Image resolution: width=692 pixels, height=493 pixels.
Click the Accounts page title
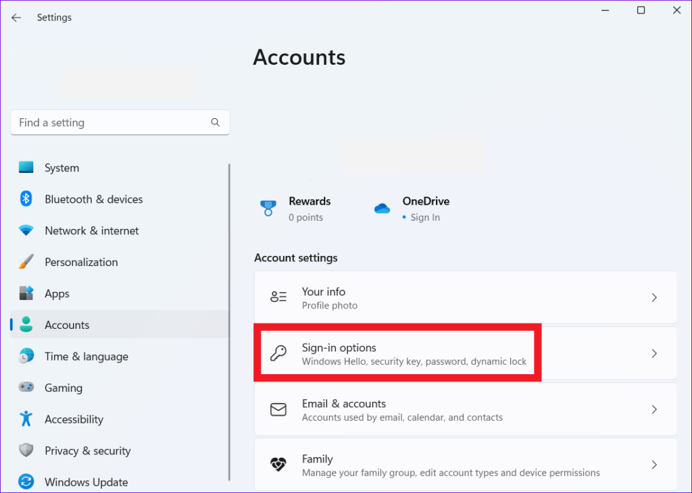point(299,57)
